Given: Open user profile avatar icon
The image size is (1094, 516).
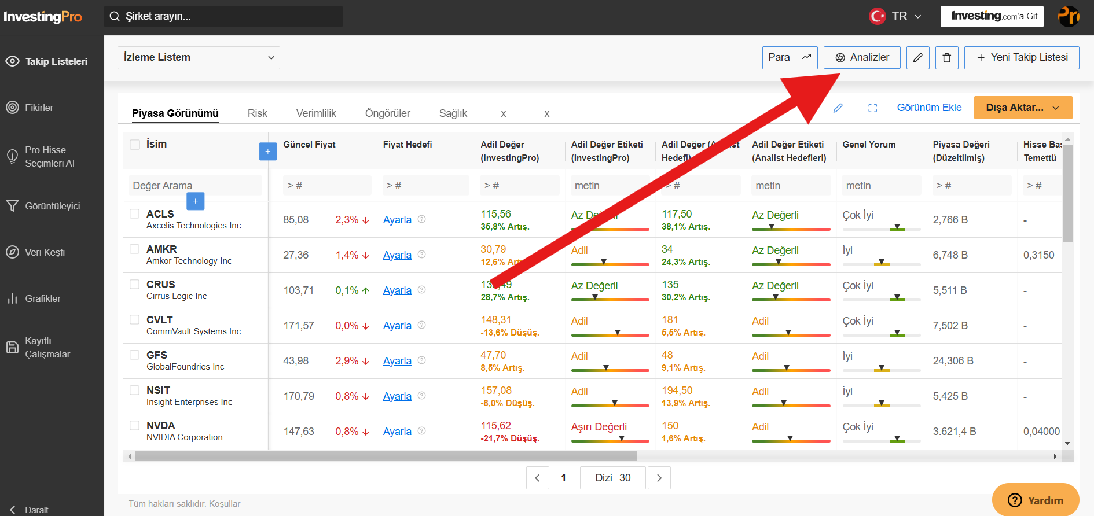Looking at the screenshot, I should 1069,16.
